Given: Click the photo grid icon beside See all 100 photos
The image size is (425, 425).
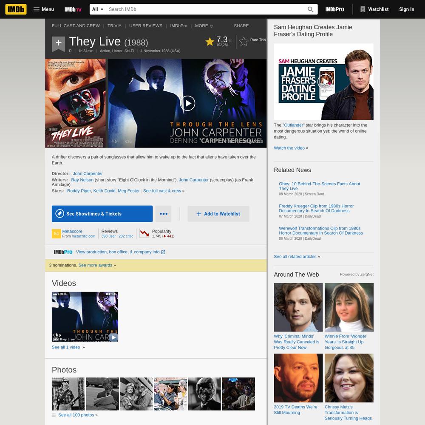Looking at the screenshot, I should pyautogui.click(x=54, y=415).
